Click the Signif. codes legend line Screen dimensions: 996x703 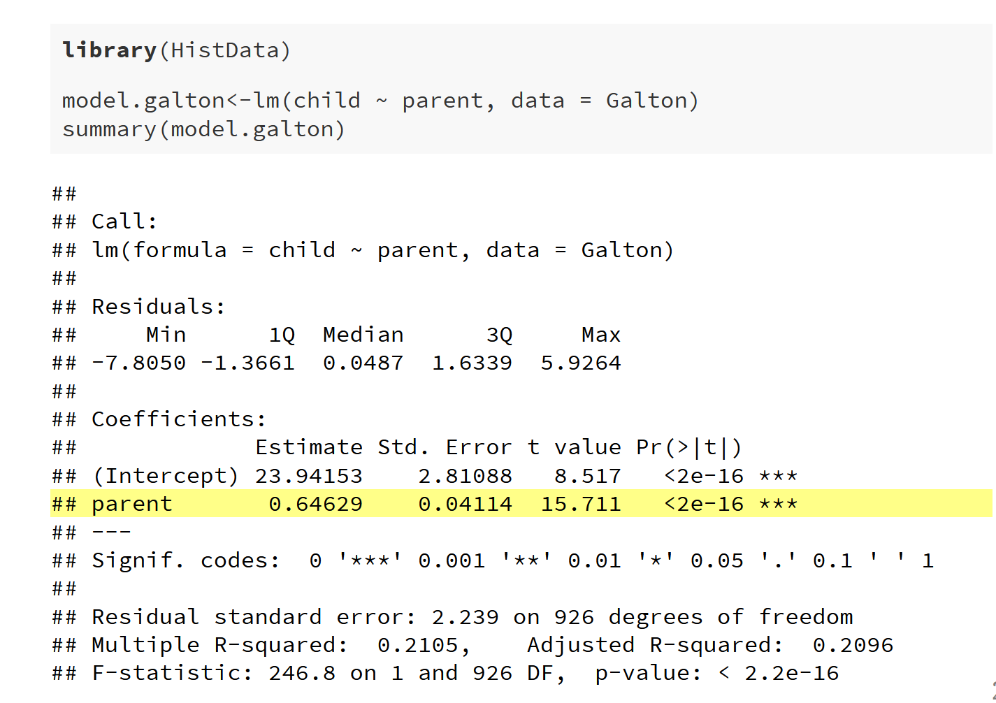pyautogui.click(x=512, y=560)
